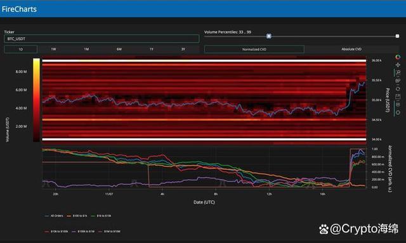Click the Save chart image icon
The width and height of the screenshot is (406, 243).
tap(398, 96)
